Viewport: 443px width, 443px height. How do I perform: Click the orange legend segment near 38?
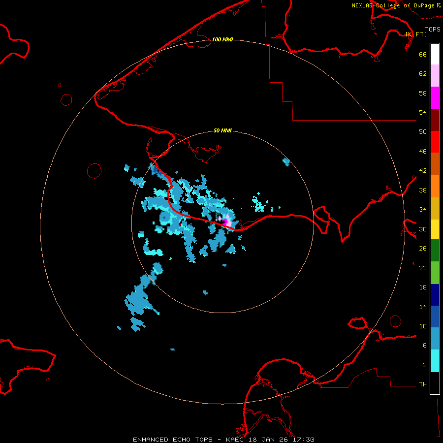click(435, 186)
